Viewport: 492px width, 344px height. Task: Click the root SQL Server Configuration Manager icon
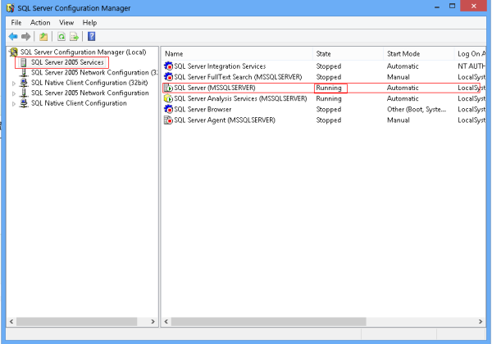pyautogui.click(x=13, y=52)
